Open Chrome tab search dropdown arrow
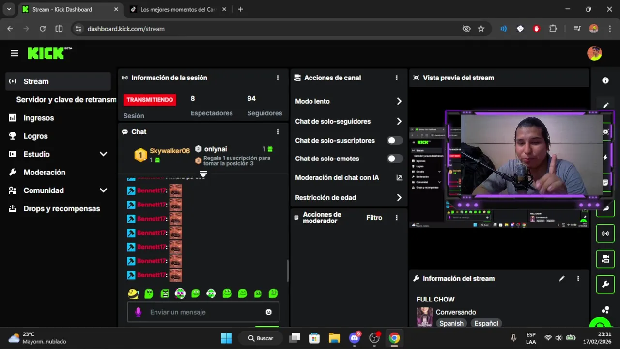The image size is (620, 349). tap(9, 9)
